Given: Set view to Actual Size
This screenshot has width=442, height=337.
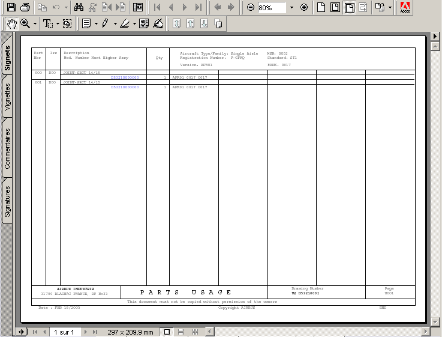Looking at the screenshot, I should 321,7.
